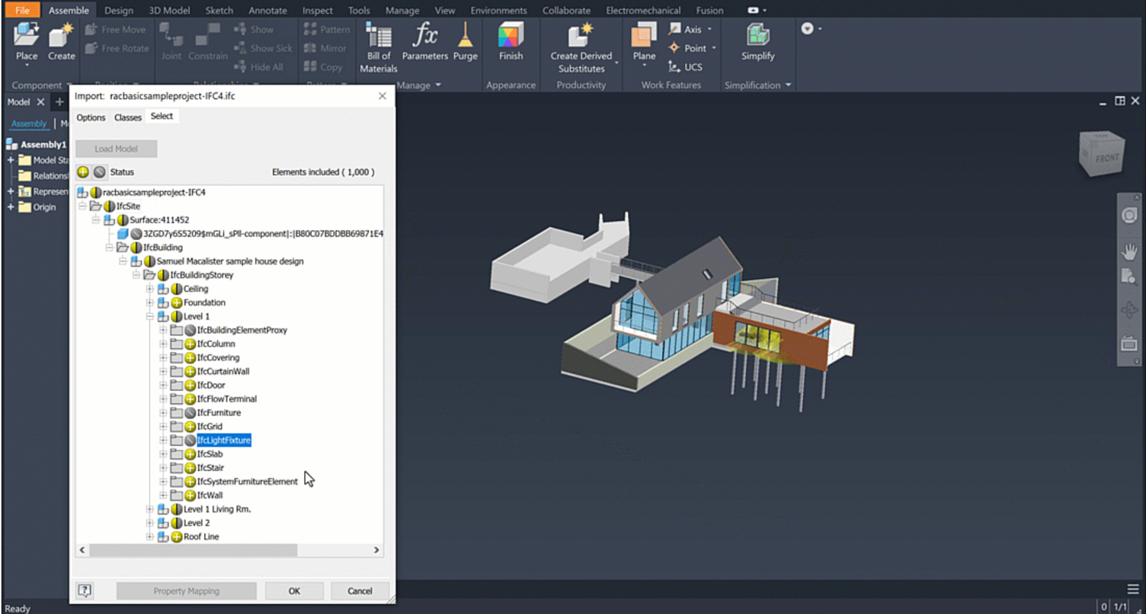Toggle the Foundation include status icon
Viewport: 1146px width, 614px height.
click(176, 303)
